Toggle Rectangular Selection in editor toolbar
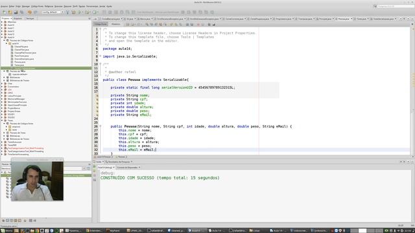Screen dimensions: 415x233 pyautogui.click(x=165, y=25)
